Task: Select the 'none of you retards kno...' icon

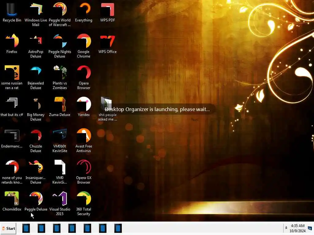Action: pyautogui.click(x=12, y=172)
